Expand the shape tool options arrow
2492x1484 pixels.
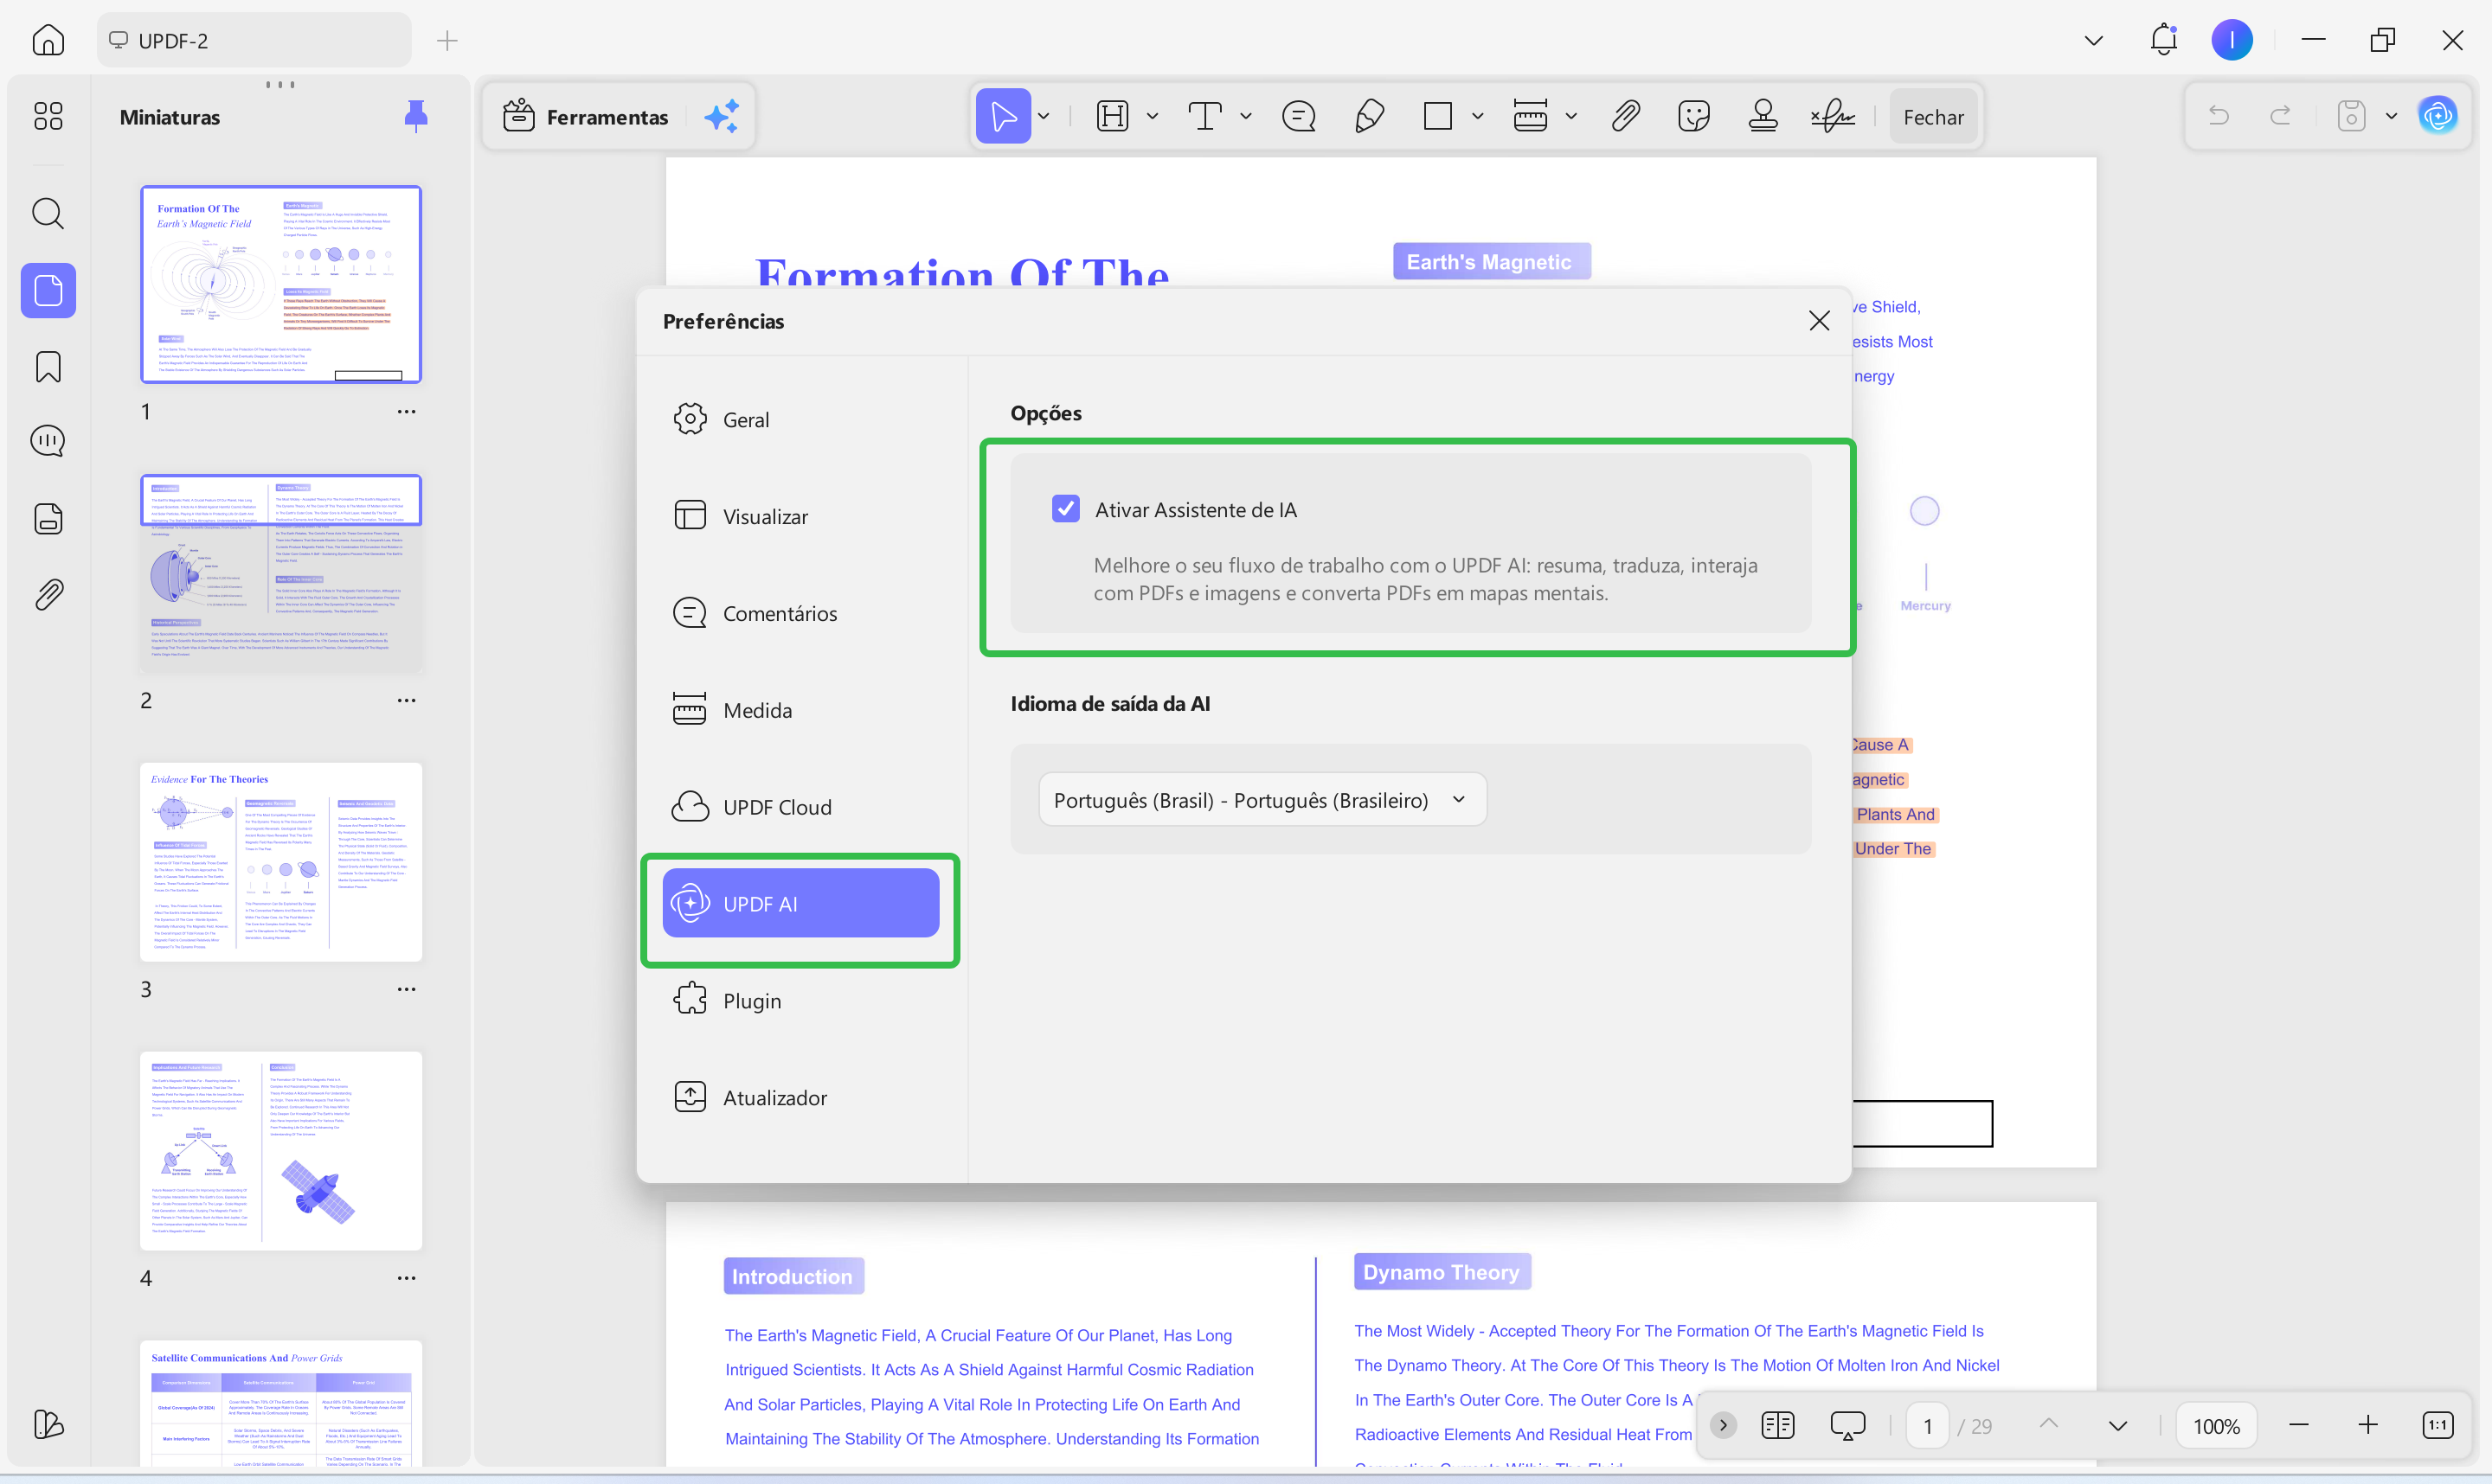(x=1478, y=116)
